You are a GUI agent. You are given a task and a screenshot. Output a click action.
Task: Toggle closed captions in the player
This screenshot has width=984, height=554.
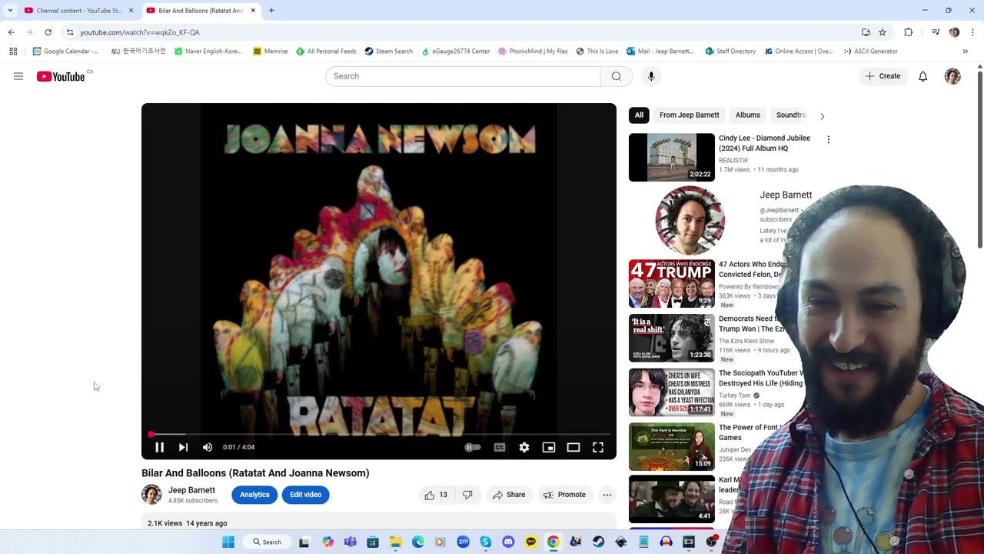(500, 447)
